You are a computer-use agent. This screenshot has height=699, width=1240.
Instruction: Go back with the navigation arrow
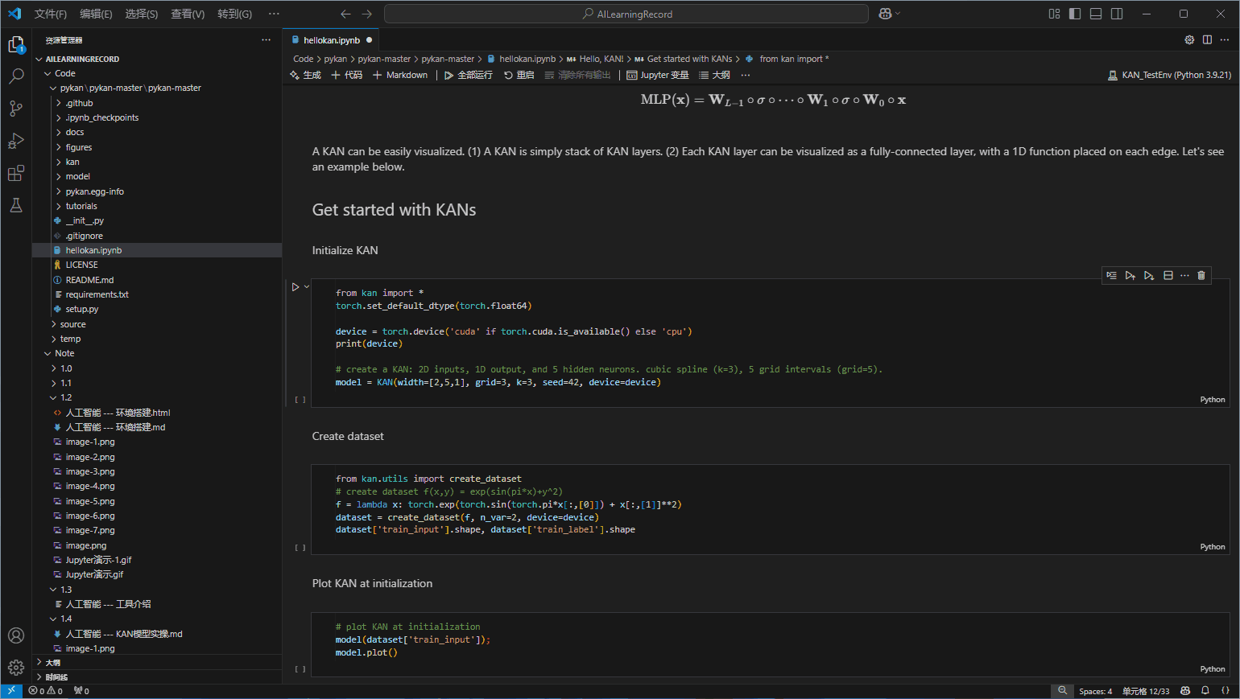tap(345, 14)
